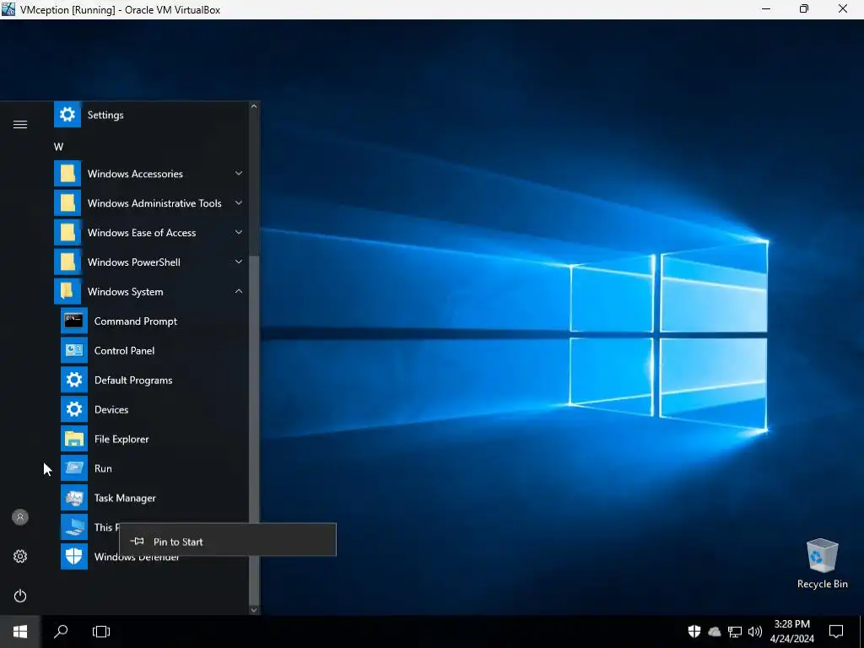Open File Explorer icon
Image resolution: width=864 pixels, height=648 pixels.
[x=74, y=439]
